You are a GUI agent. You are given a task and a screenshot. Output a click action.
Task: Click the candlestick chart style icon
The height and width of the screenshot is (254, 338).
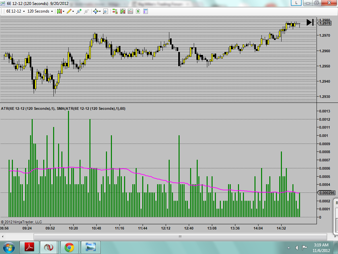pos(59,11)
